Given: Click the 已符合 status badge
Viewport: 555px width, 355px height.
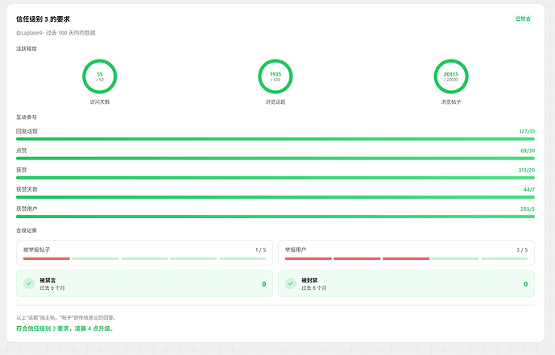Looking at the screenshot, I should pyautogui.click(x=523, y=19).
